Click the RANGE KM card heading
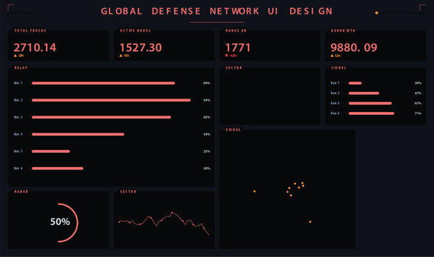434x257 pixels. click(x=236, y=31)
